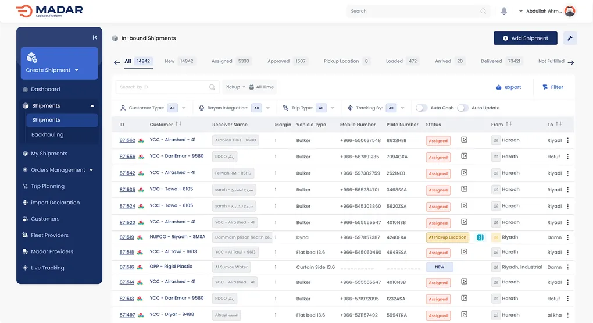The width and height of the screenshot is (593, 323).
Task: Click the export button
Action: click(x=508, y=87)
